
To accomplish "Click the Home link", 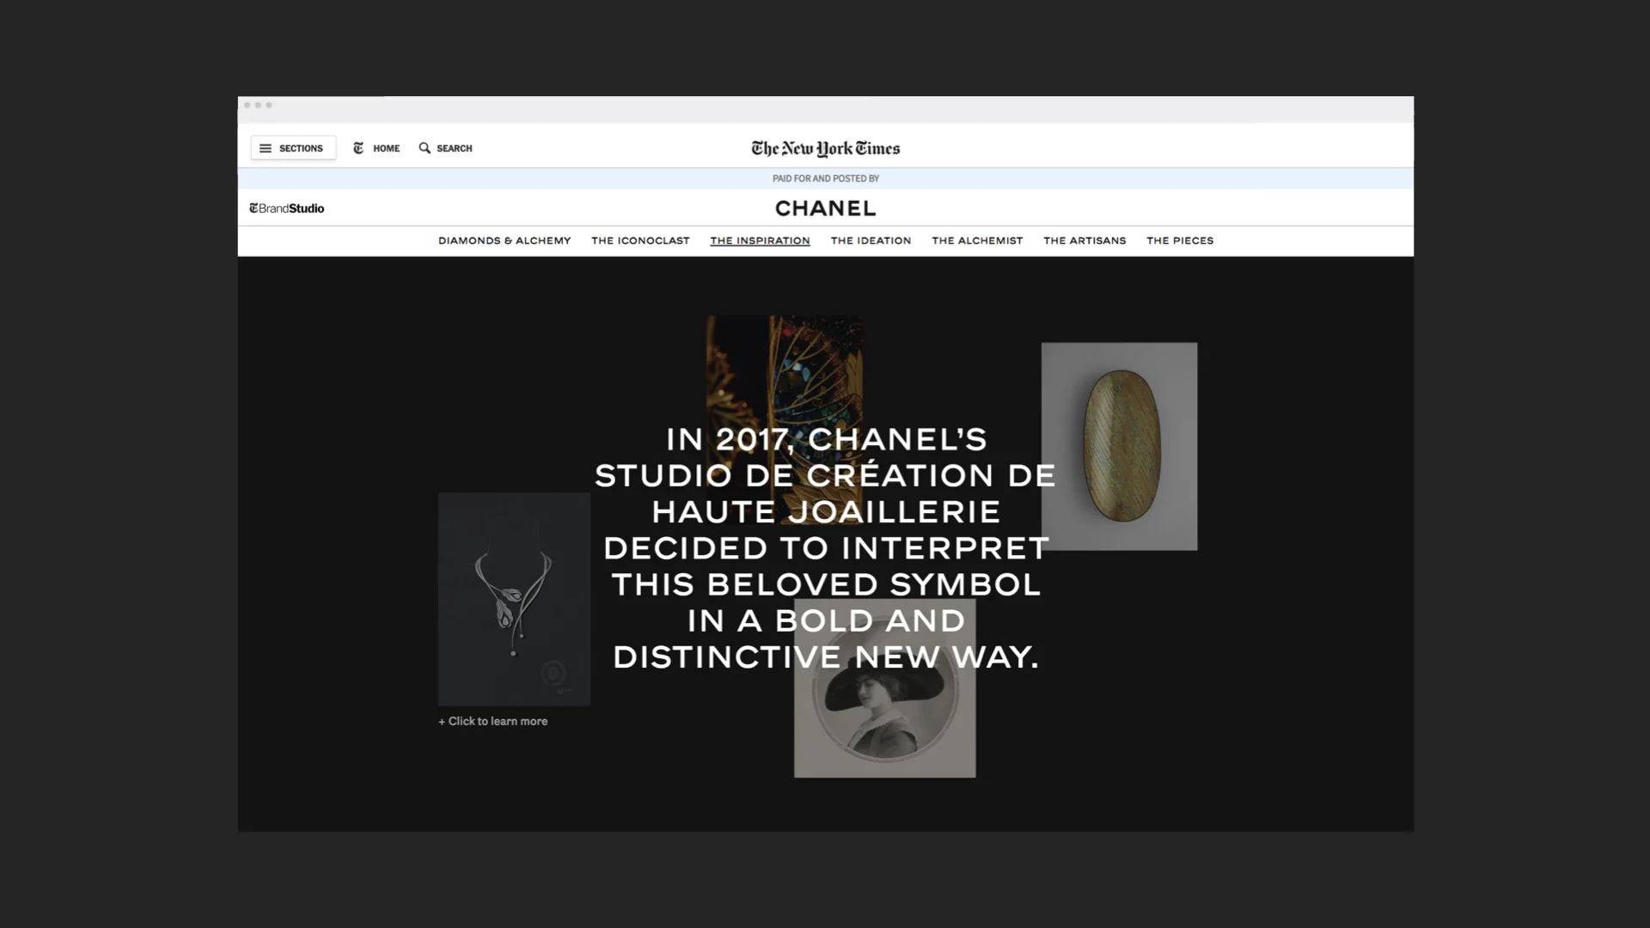I will click(386, 148).
